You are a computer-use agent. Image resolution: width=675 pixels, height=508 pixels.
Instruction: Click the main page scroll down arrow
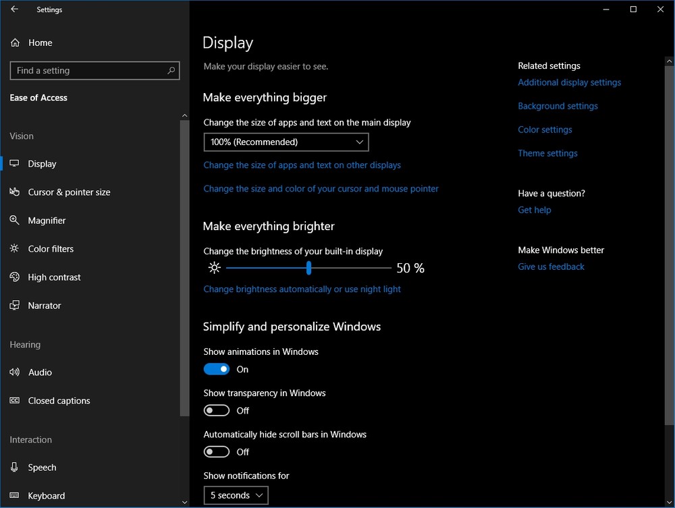point(670,502)
